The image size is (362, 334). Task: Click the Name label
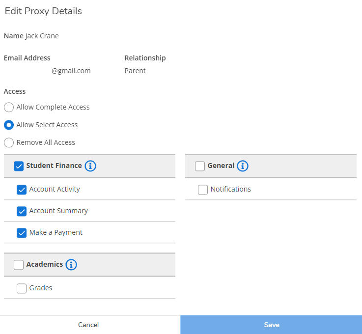coord(14,36)
